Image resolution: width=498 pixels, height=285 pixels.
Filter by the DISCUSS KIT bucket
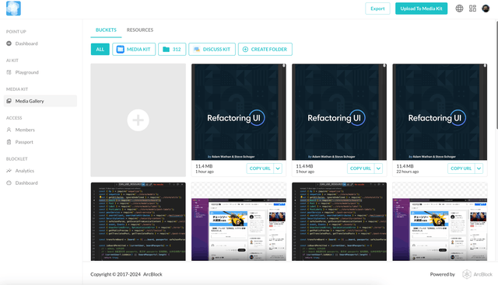tap(212, 49)
